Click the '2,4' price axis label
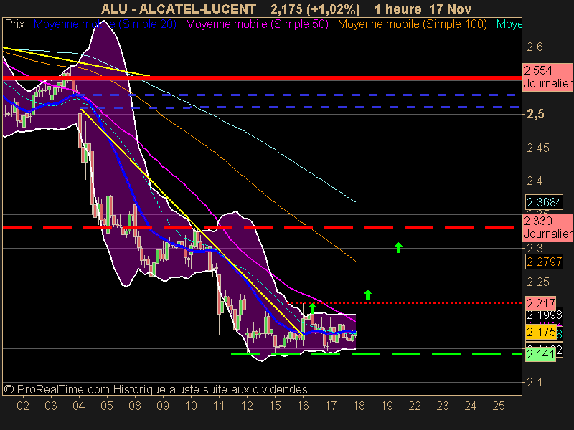The image size is (574, 430). [535, 181]
